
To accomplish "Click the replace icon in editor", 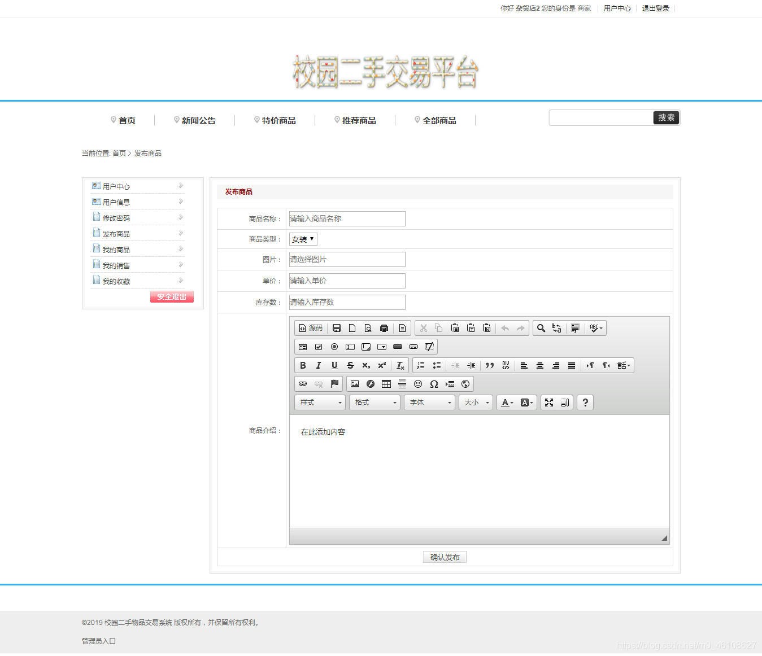I will click(x=557, y=328).
